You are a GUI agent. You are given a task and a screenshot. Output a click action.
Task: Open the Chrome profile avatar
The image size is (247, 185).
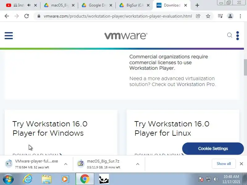point(230,16)
